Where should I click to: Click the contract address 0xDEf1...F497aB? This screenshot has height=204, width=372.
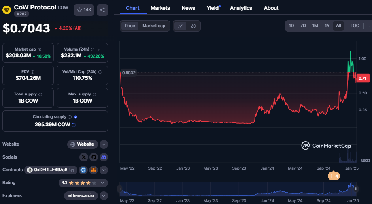pos(51,170)
